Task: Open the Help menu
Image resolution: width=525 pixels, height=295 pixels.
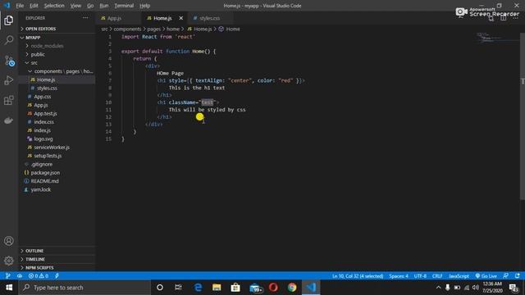Action: tap(144, 6)
